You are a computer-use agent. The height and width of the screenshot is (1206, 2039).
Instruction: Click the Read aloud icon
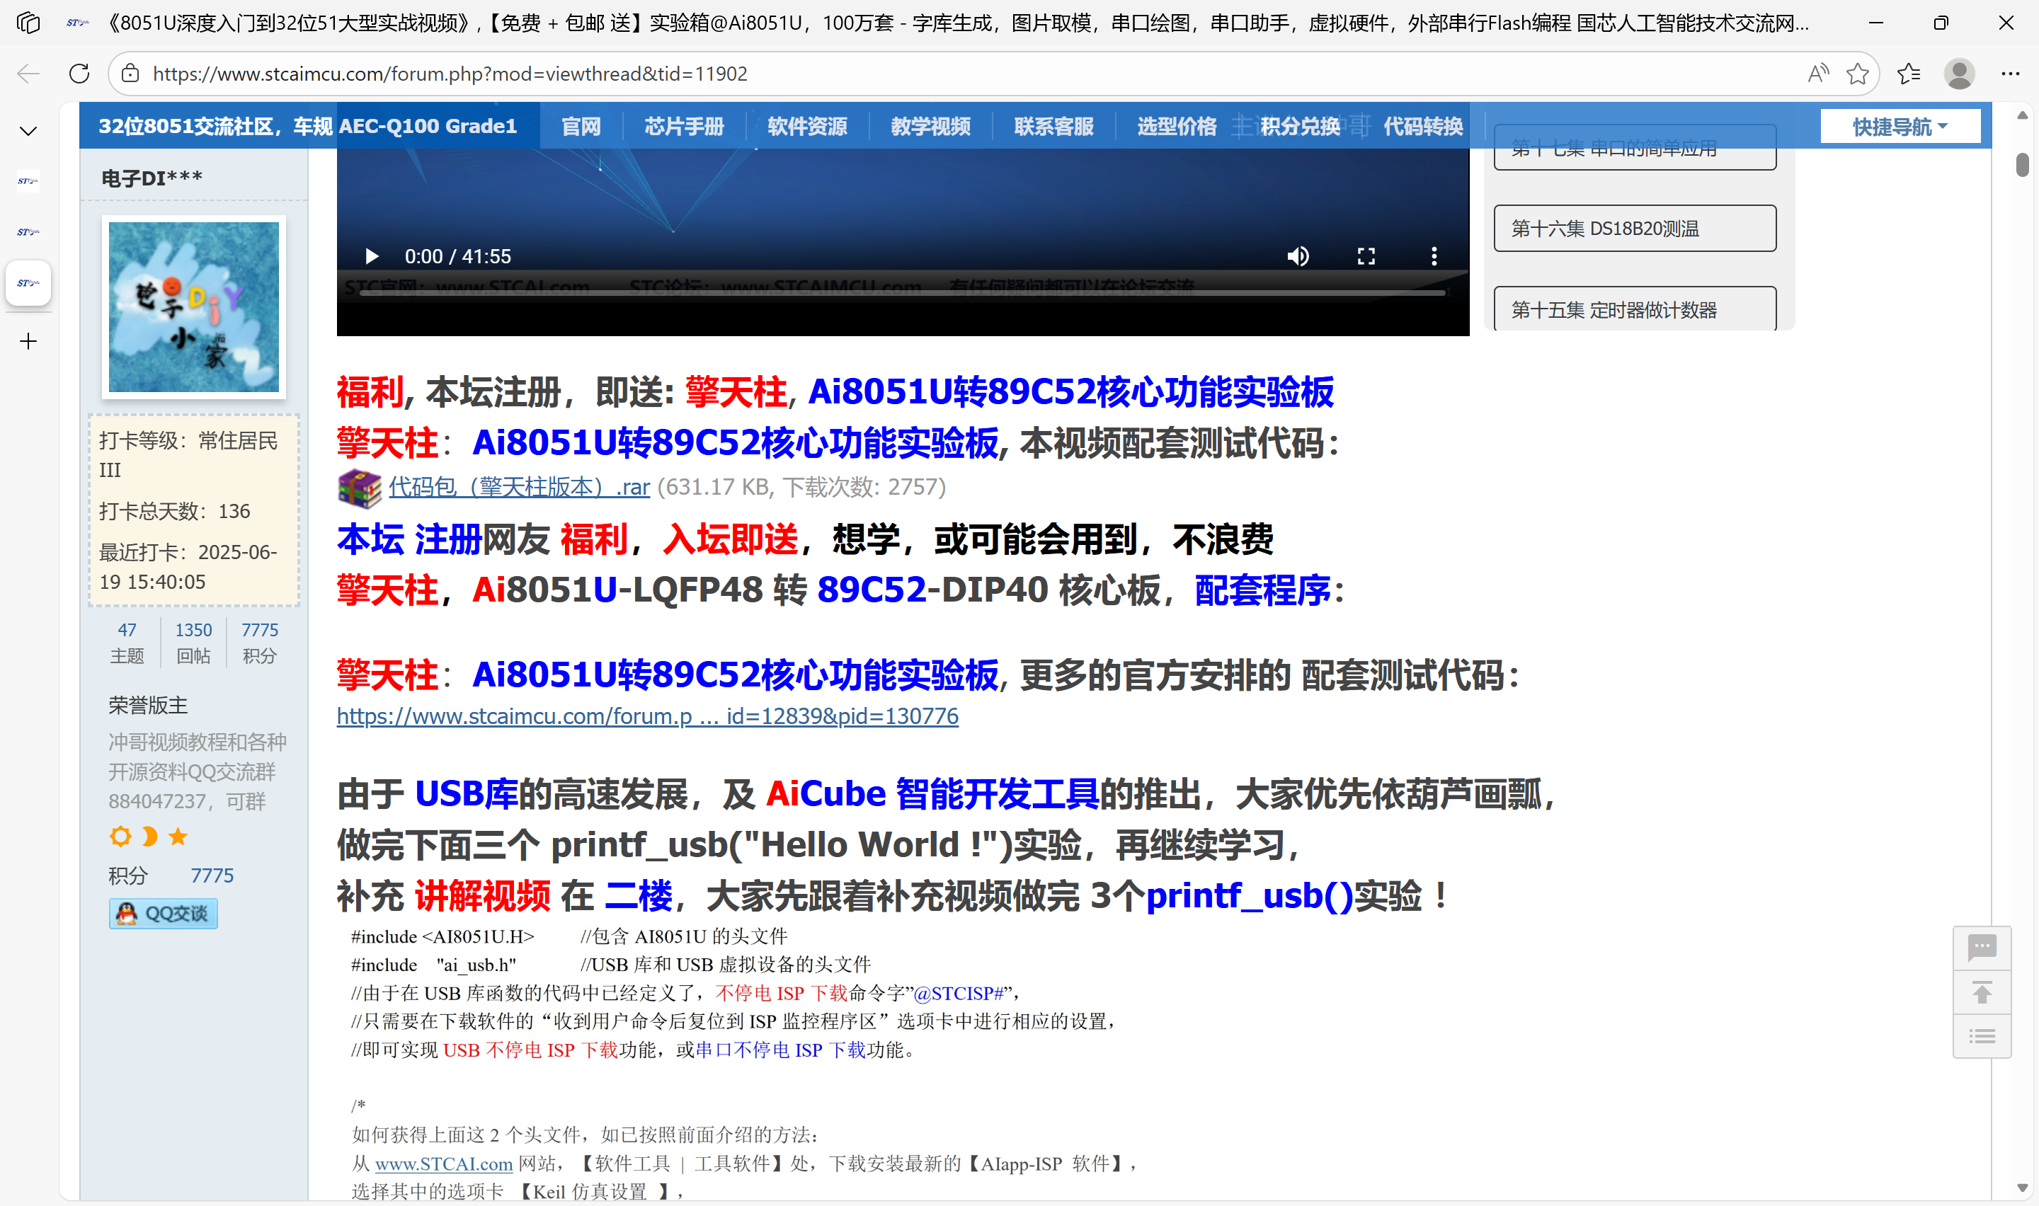(1817, 74)
